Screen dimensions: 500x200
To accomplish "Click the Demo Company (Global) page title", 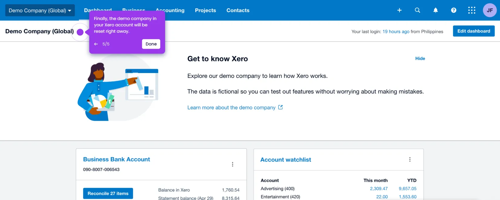I will [39, 31].
